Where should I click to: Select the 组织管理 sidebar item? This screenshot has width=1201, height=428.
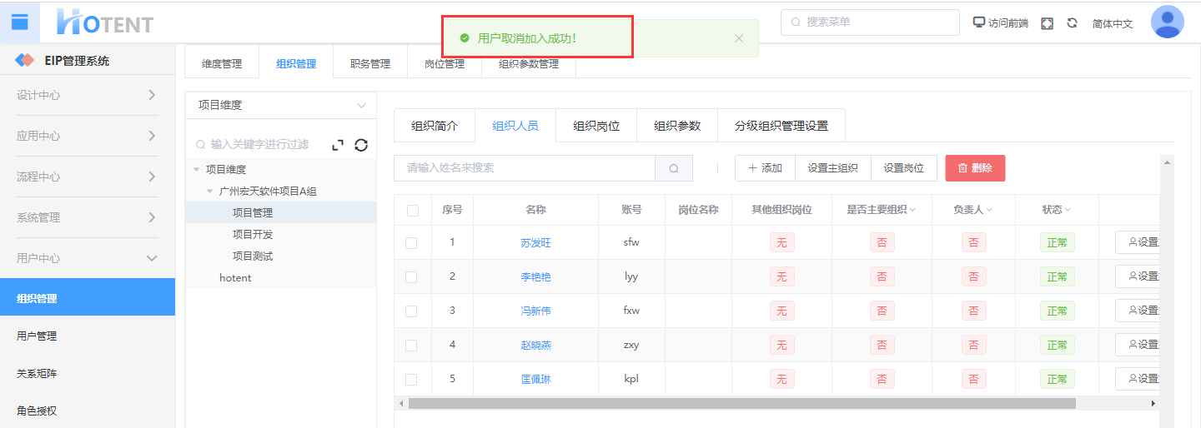coord(88,298)
